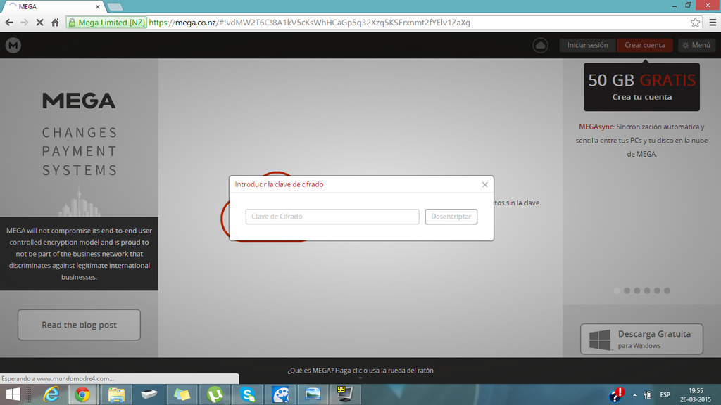Select sixth carousel dot

(x=667, y=290)
